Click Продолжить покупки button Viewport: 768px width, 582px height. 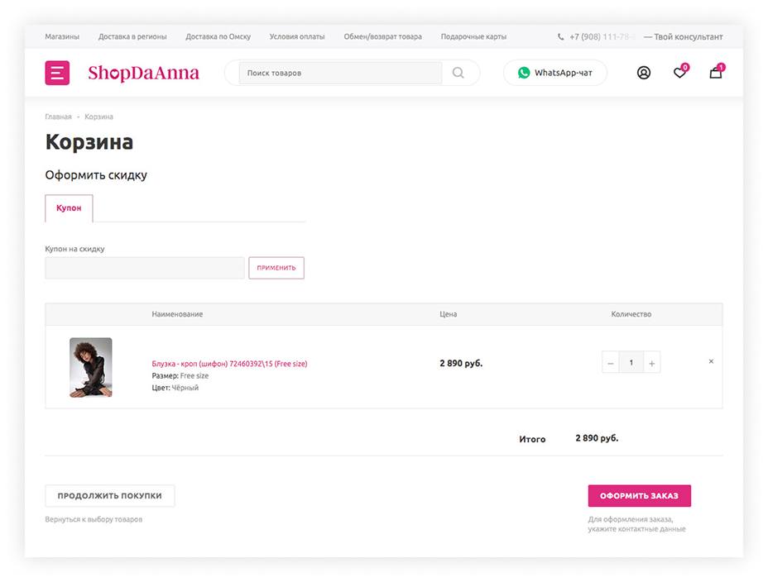pos(110,496)
